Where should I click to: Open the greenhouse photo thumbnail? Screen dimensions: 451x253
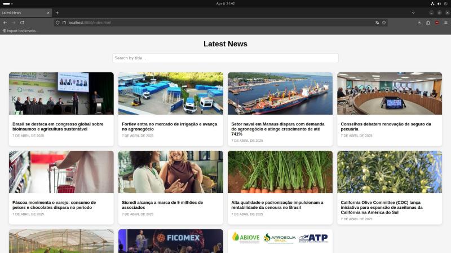61,241
